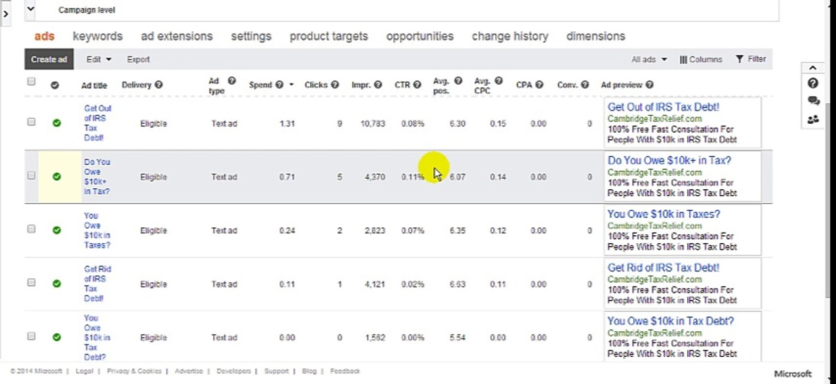Switch to the settings tab
Image resolution: width=836 pixels, height=384 pixels.
pyautogui.click(x=251, y=36)
